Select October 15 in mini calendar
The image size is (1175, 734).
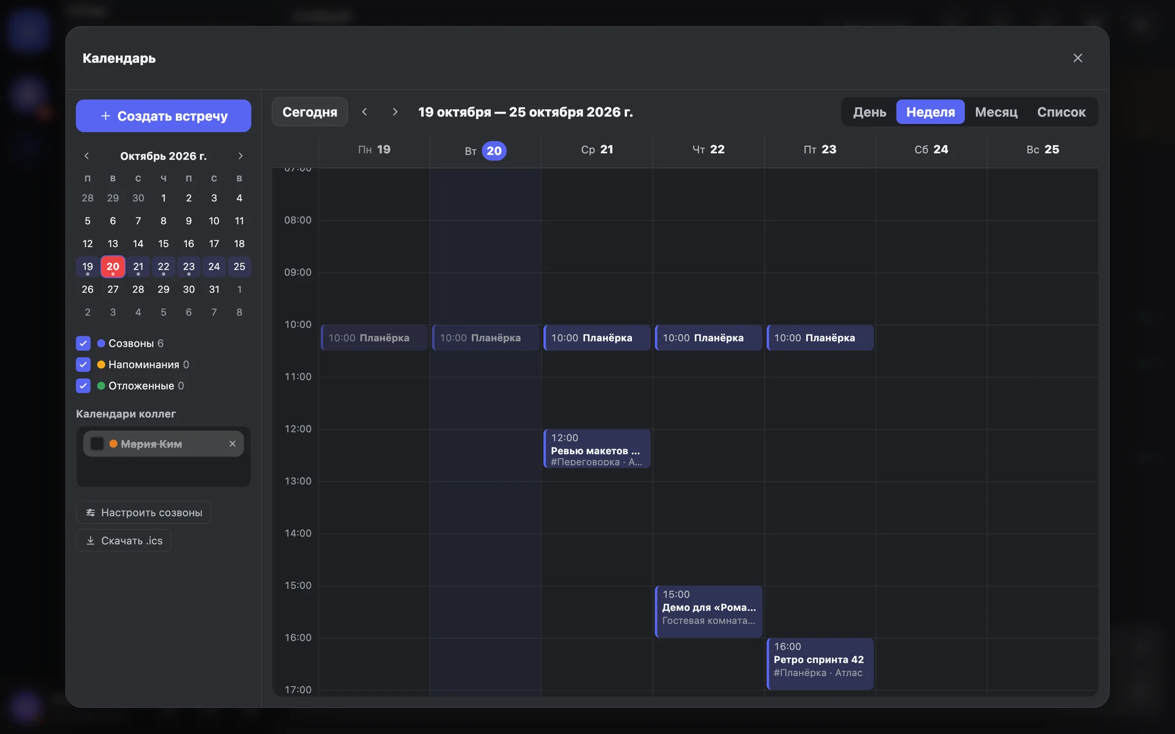tap(164, 244)
